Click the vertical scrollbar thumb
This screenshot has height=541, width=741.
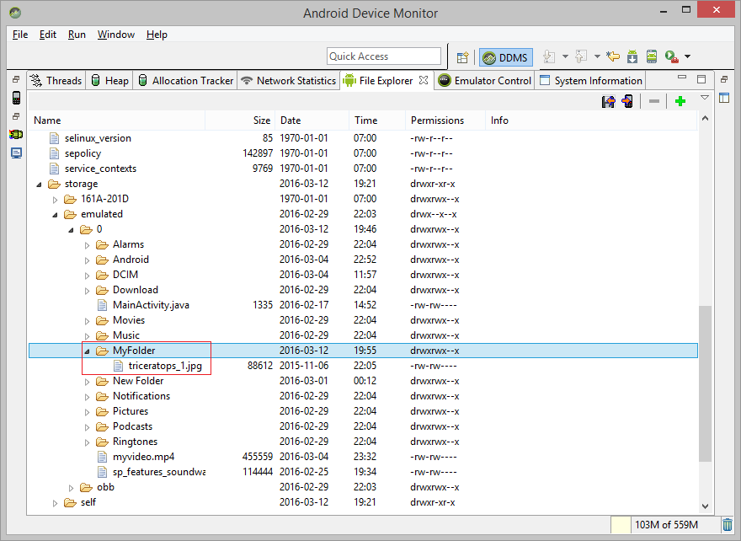click(705, 383)
